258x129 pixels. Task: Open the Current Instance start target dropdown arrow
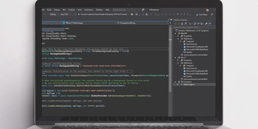pyautogui.click(x=128, y=14)
